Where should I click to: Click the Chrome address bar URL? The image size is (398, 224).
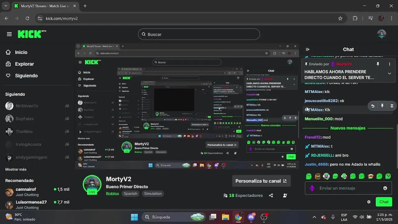(62, 18)
